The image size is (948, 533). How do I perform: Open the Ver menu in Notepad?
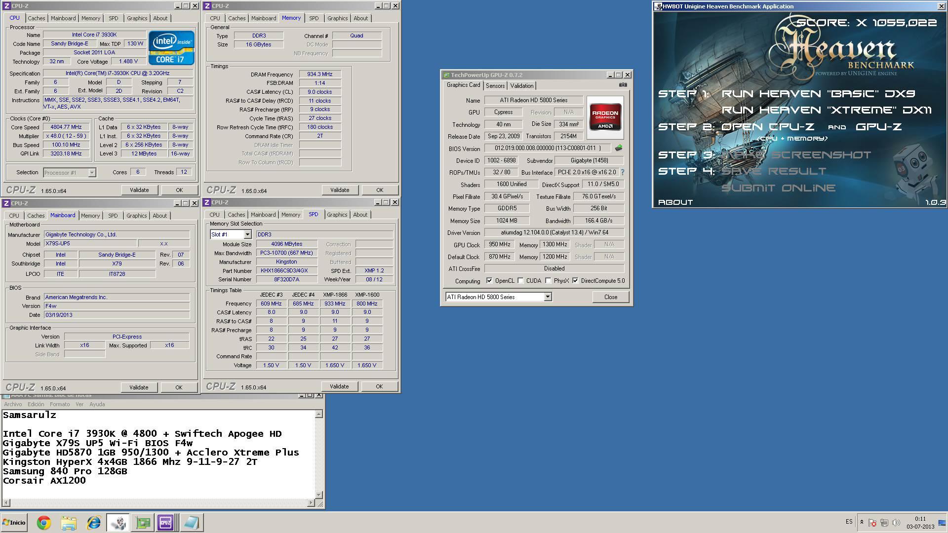pyautogui.click(x=79, y=404)
